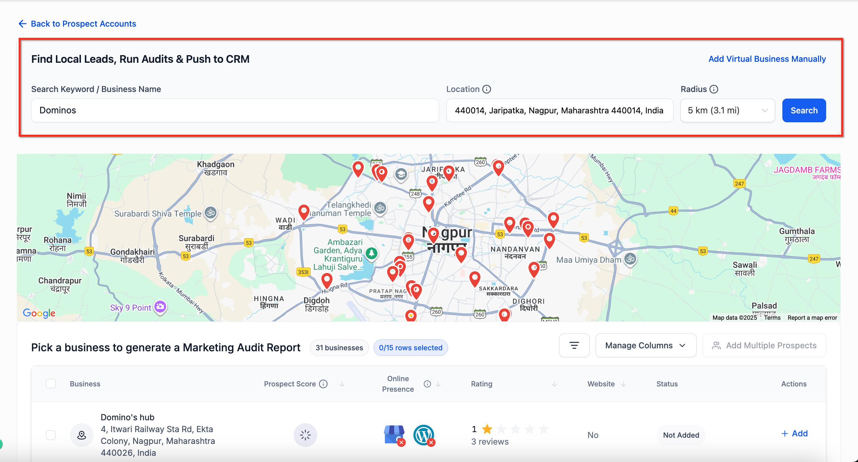Check the Domino's hub row checkbox
Image resolution: width=858 pixels, height=462 pixels.
(x=51, y=435)
